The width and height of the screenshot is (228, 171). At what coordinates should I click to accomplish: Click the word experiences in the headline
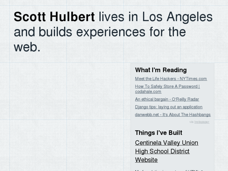pos(111,32)
